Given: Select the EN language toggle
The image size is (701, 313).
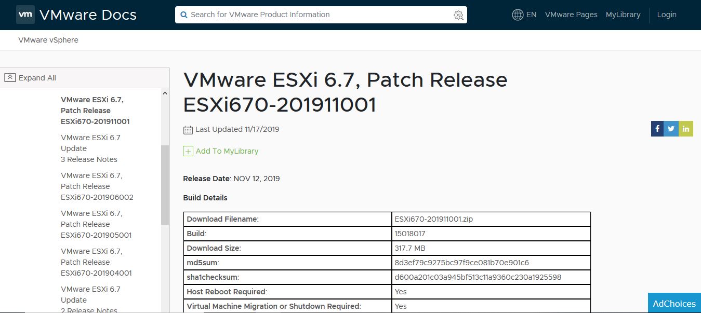Looking at the screenshot, I should (530, 15).
